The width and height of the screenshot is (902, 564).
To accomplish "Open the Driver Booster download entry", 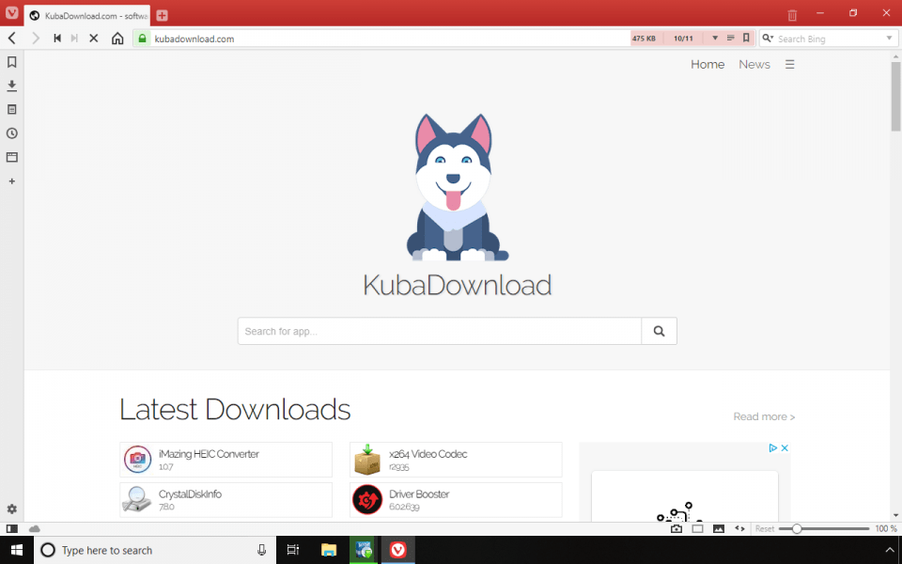I will coord(456,499).
